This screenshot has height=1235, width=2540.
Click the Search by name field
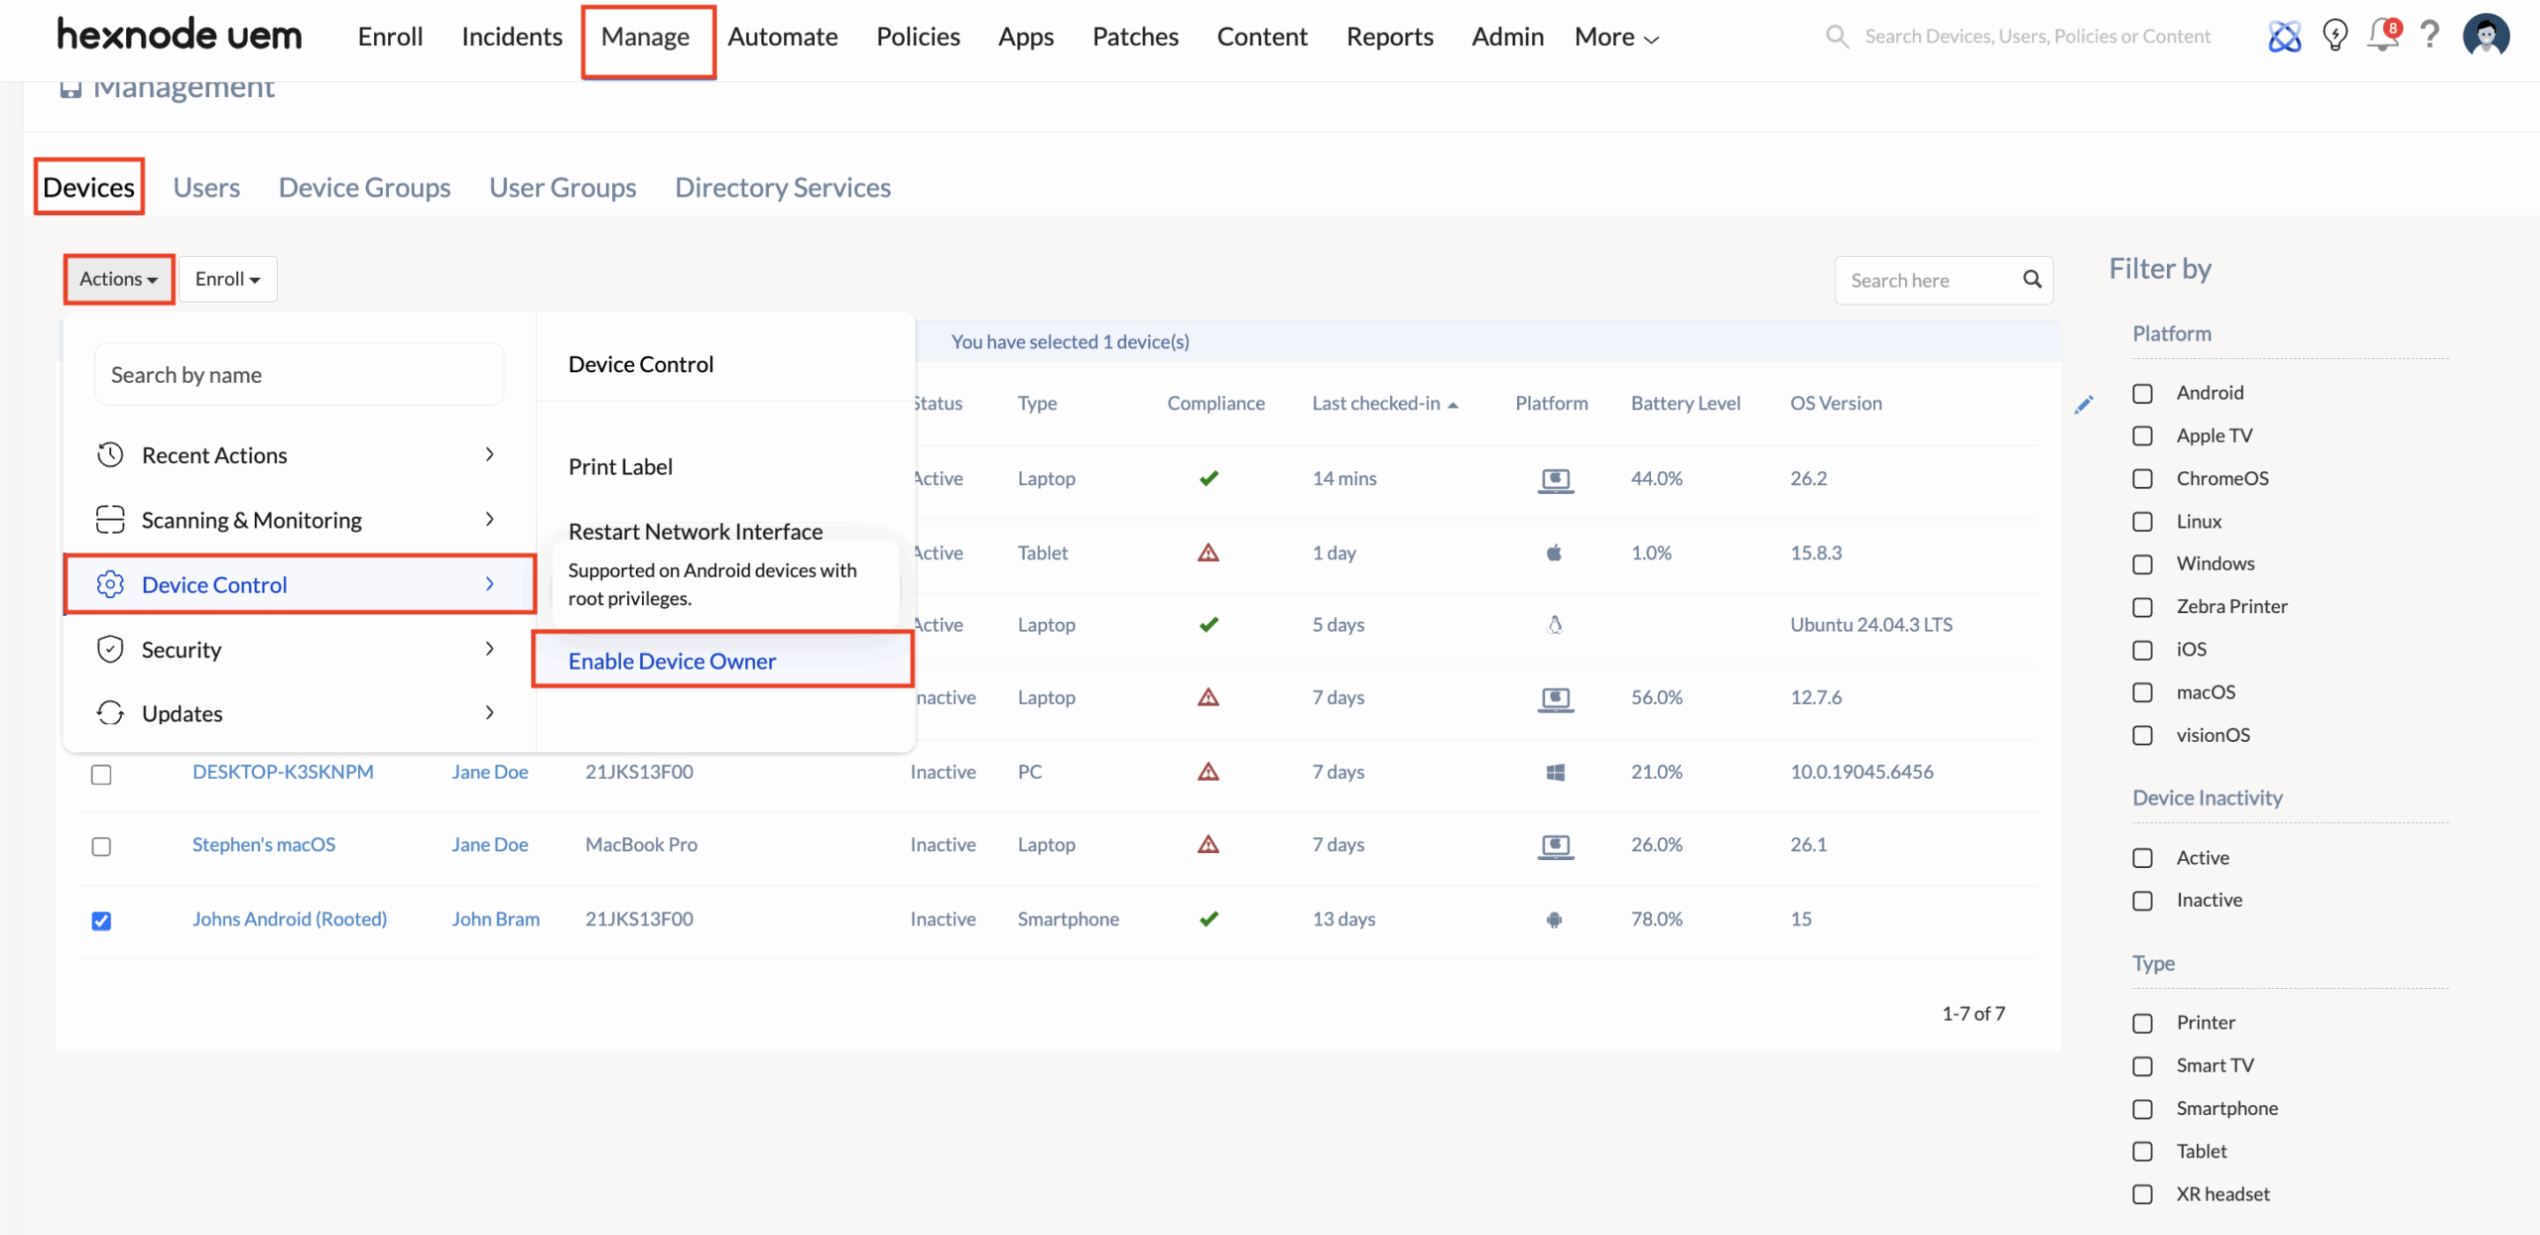point(299,375)
